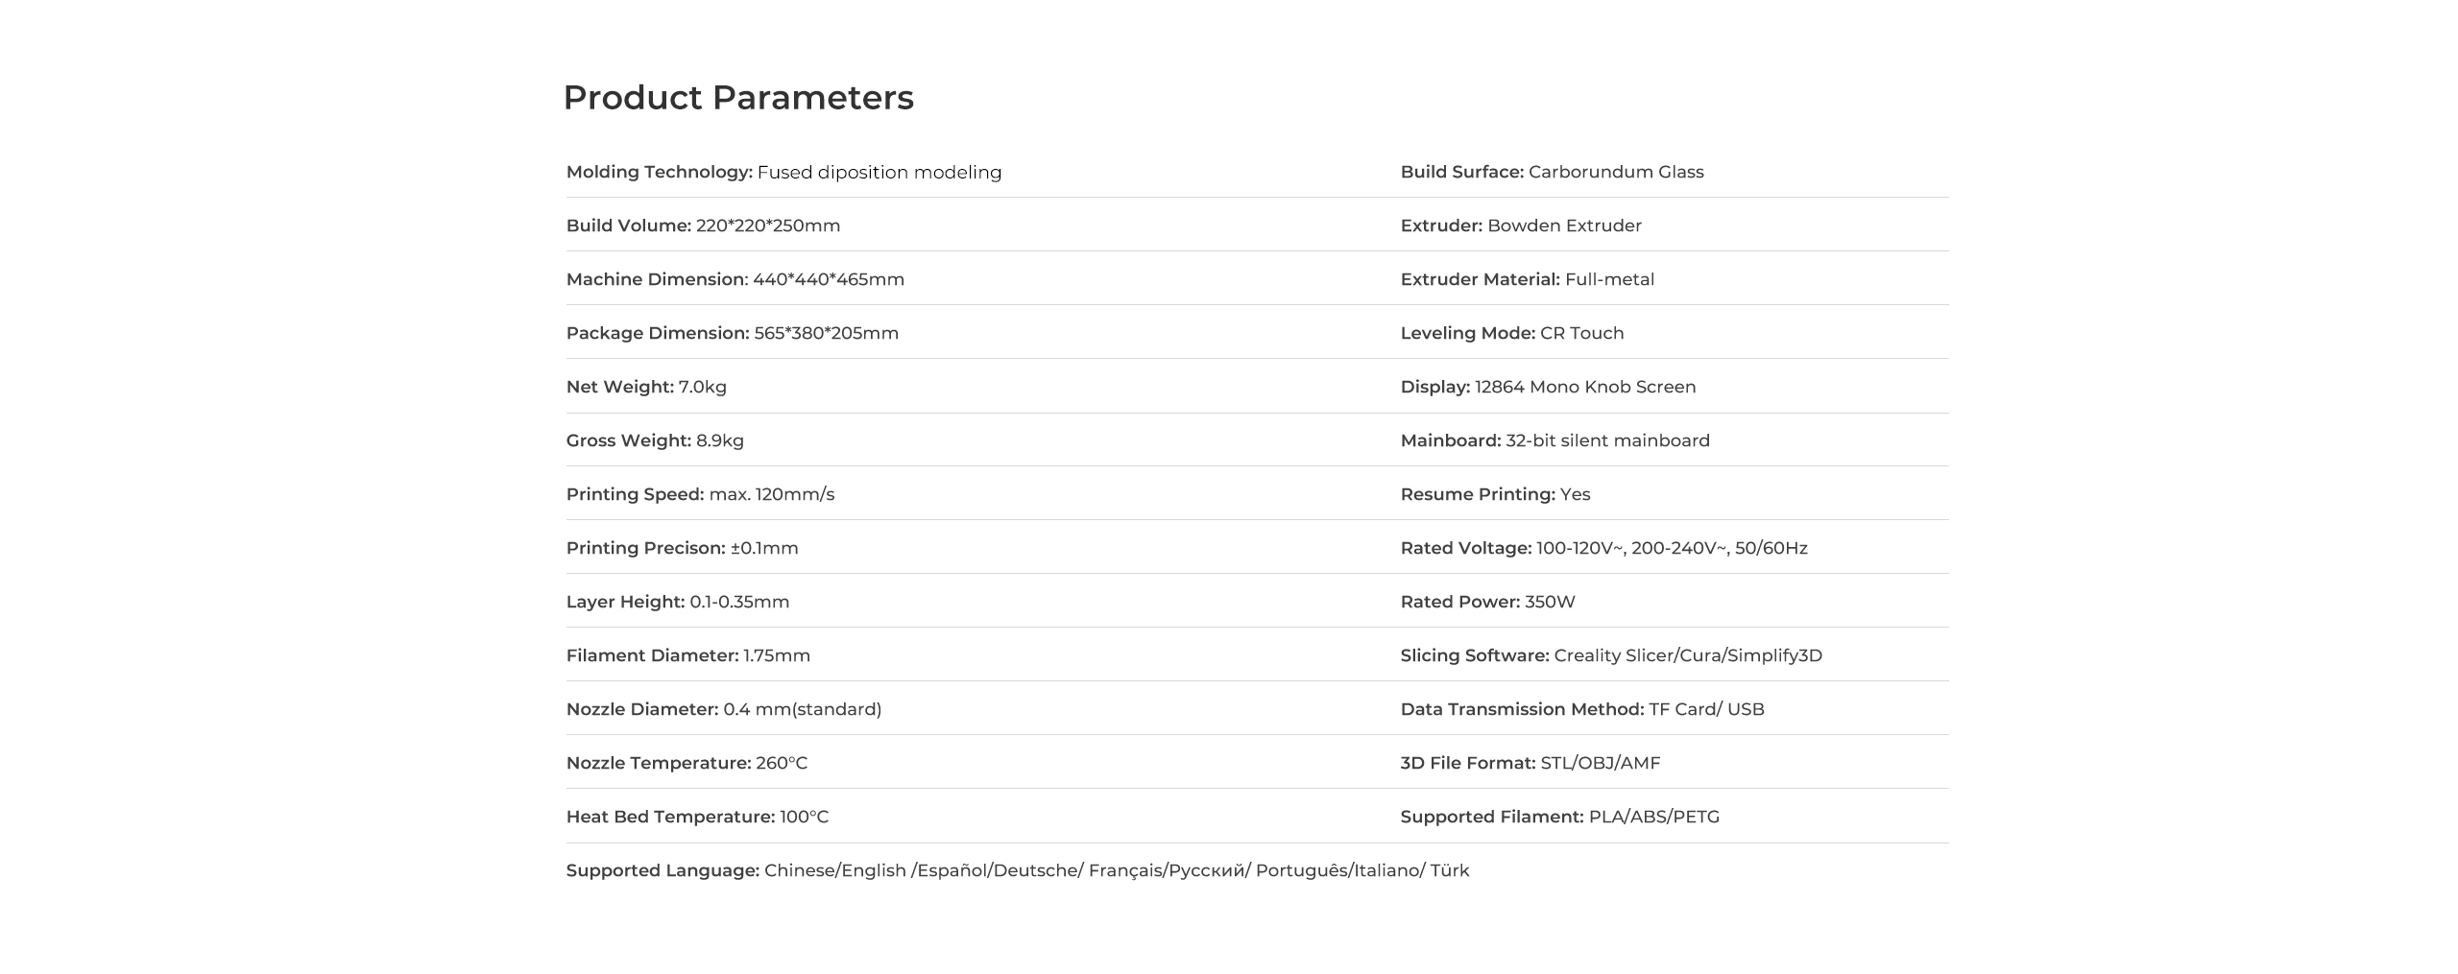Click the Extruder Bowden Extruder row
This screenshot has height=974, width=2458.
(1521, 226)
